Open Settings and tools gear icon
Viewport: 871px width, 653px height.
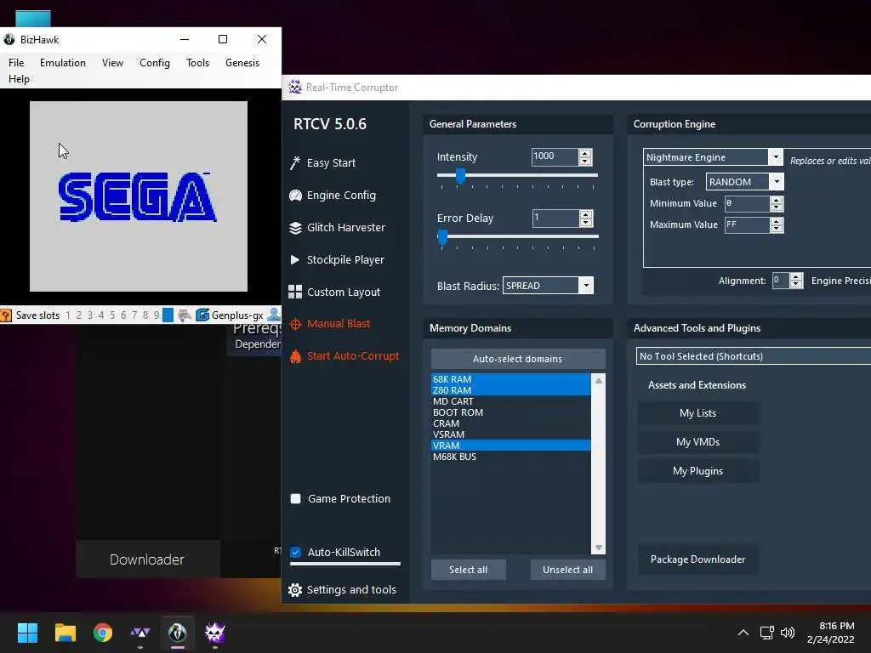point(295,590)
